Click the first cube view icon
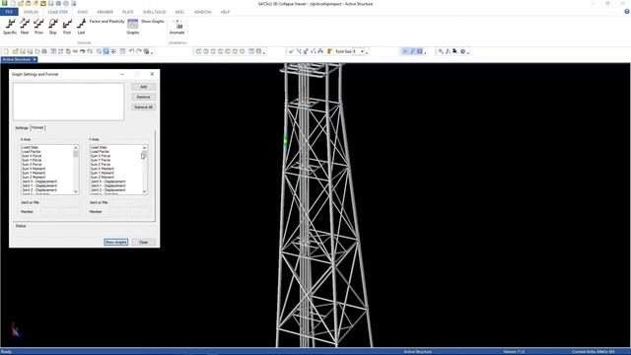Viewport: 631px width, 355px height. 199,51
